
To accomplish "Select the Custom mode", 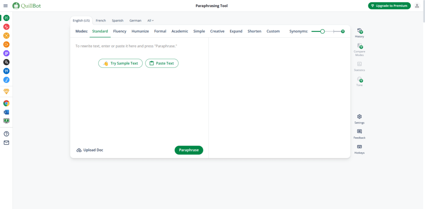I will click(273, 31).
